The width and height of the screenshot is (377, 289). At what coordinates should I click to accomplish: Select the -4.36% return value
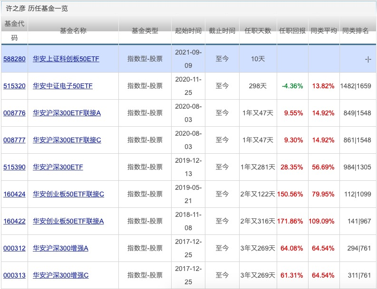tap(292, 86)
